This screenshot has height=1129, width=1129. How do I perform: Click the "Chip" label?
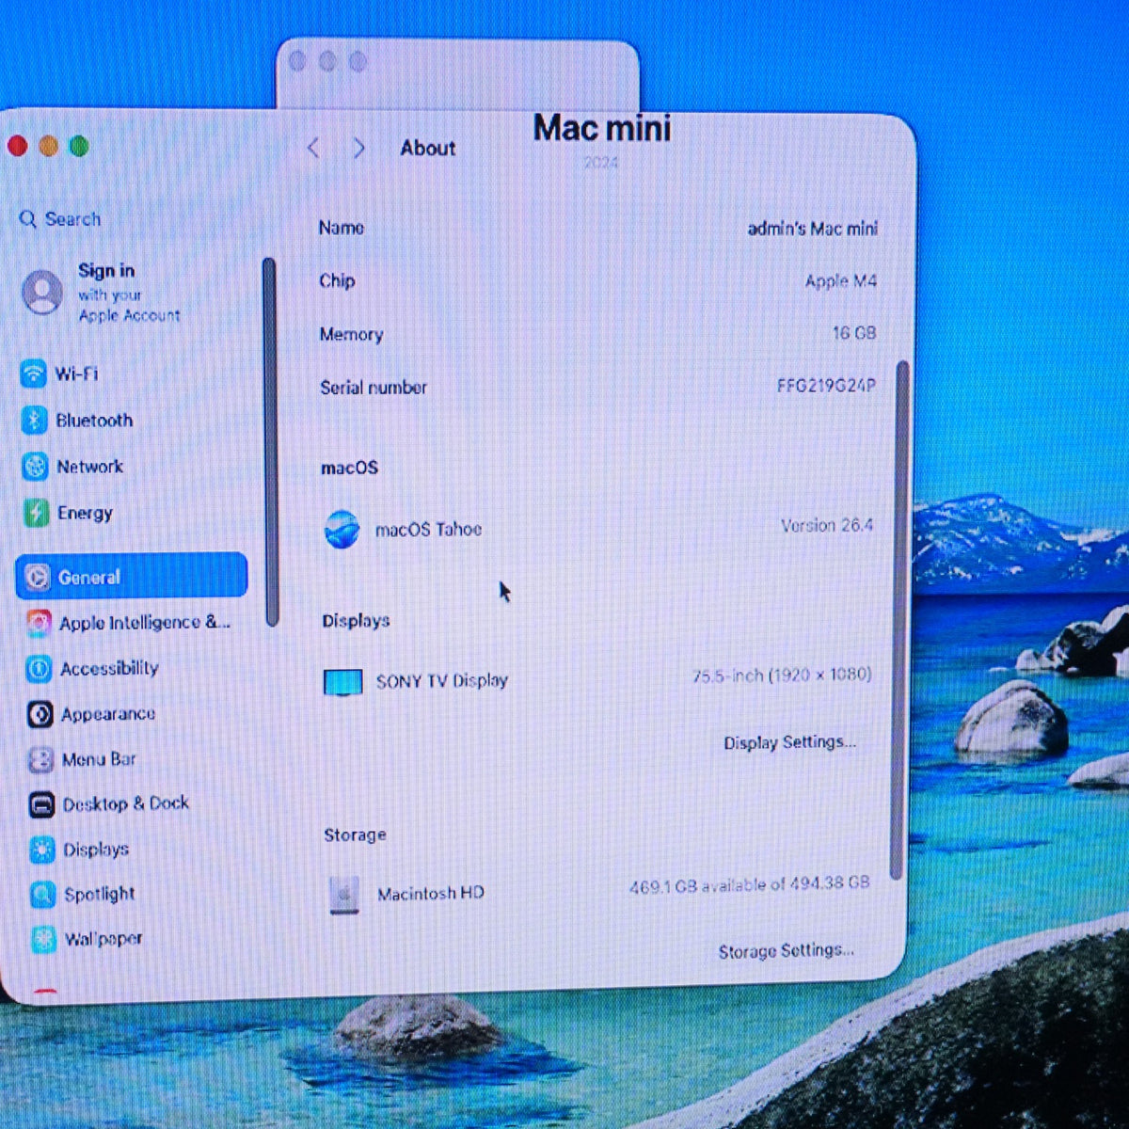(337, 280)
